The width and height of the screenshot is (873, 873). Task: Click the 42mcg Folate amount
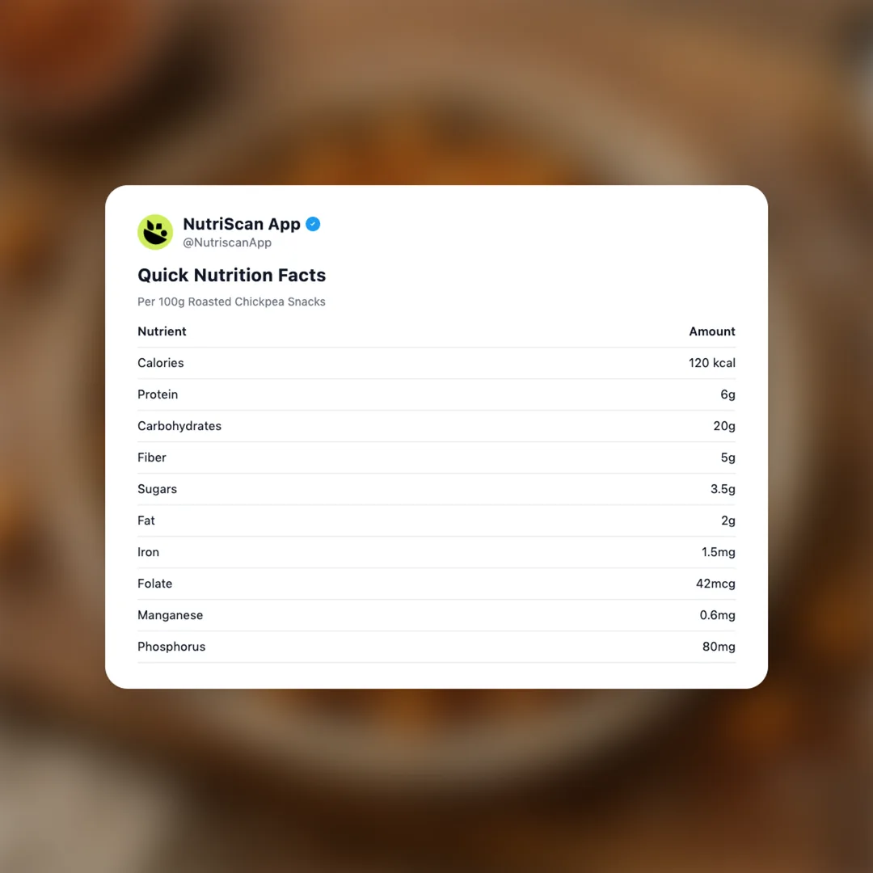point(715,584)
